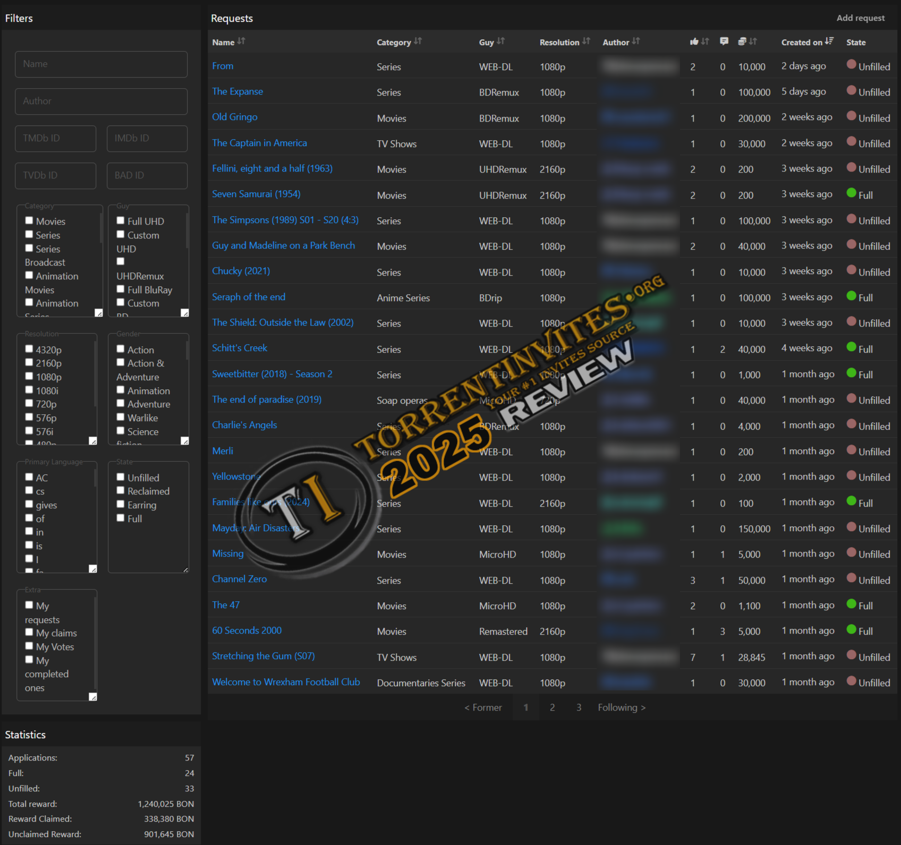Click the Primary Language box resize handle
Viewport: 901px width, 845px height.
(93, 569)
